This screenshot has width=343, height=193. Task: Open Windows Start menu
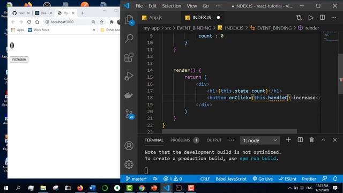coord(6,188)
